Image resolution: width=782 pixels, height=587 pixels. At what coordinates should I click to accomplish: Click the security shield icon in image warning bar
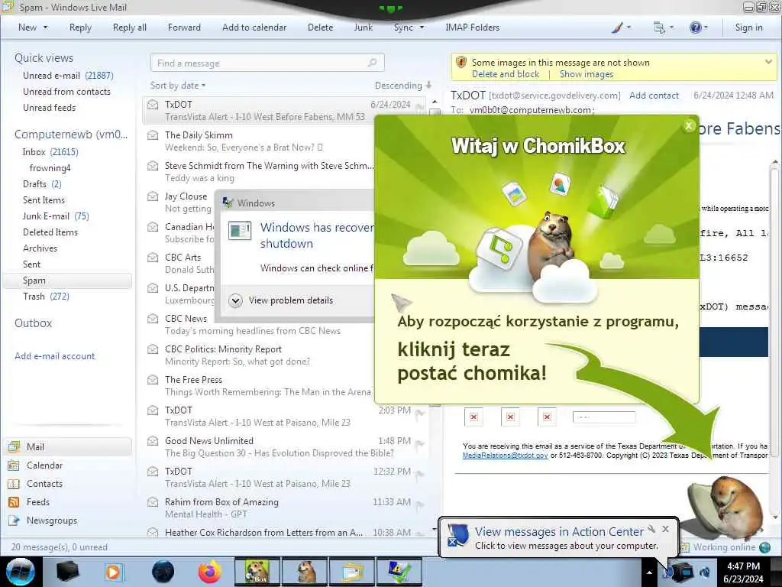[461, 63]
